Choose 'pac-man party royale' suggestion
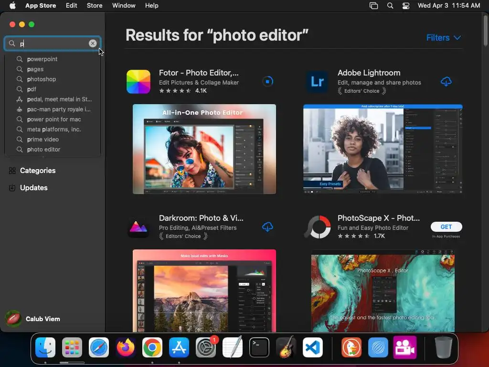 tap(53, 109)
